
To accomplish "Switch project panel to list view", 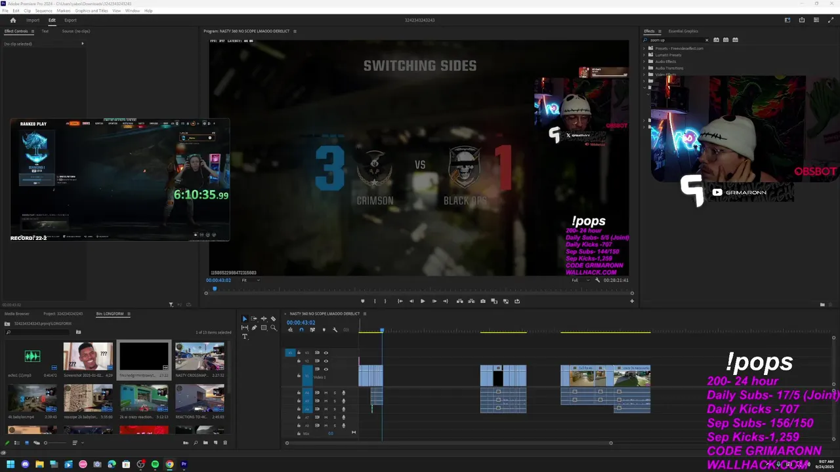I will pyautogui.click(x=17, y=442).
